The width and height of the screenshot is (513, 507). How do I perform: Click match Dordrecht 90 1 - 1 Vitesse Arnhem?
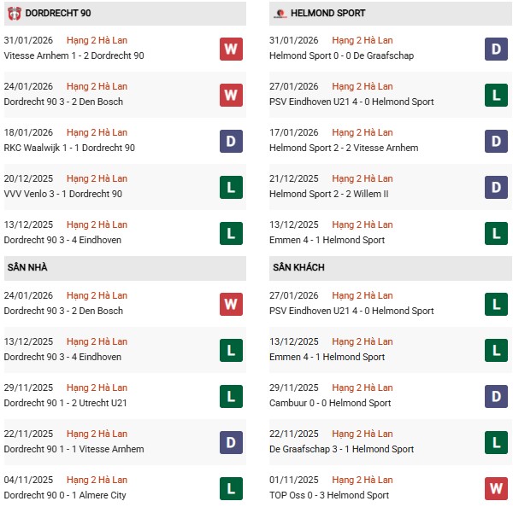coord(74,449)
